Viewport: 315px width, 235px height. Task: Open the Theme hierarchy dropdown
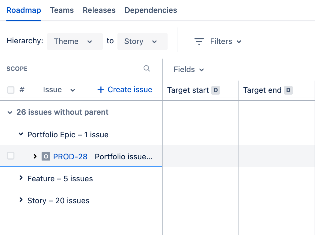(75, 42)
